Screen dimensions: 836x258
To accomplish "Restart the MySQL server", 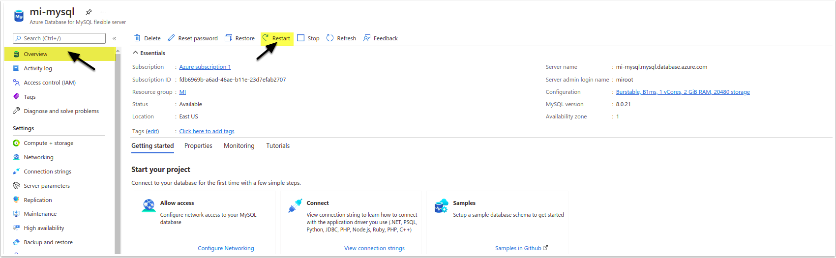I will coord(277,38).
